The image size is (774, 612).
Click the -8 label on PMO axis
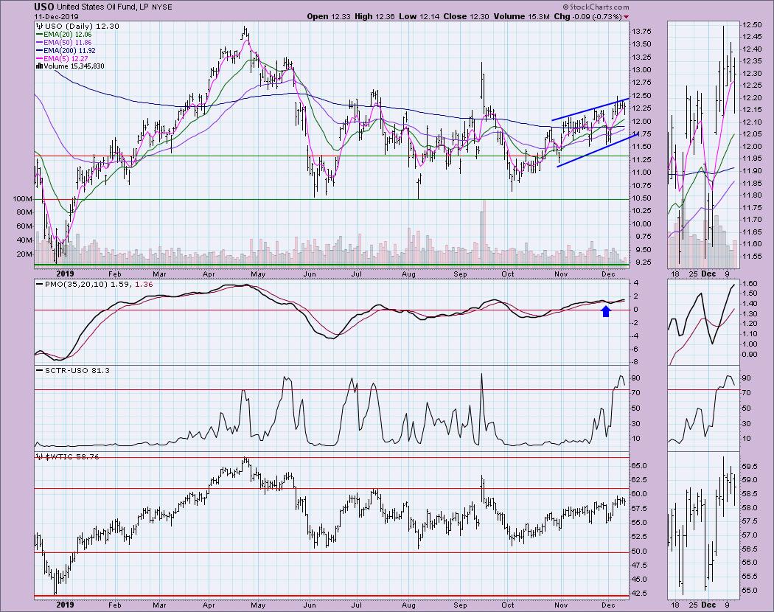coord(636,362)
